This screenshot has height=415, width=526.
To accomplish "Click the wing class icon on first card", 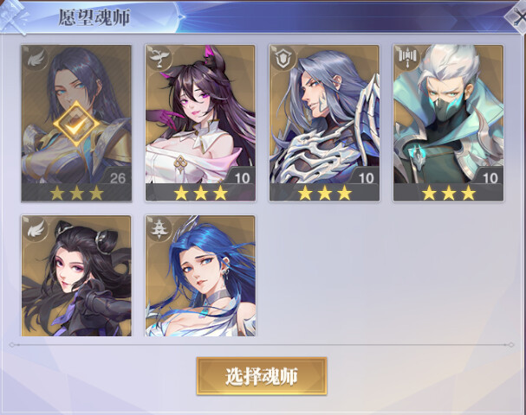I will pyautogui.click(x=36, y=58).
